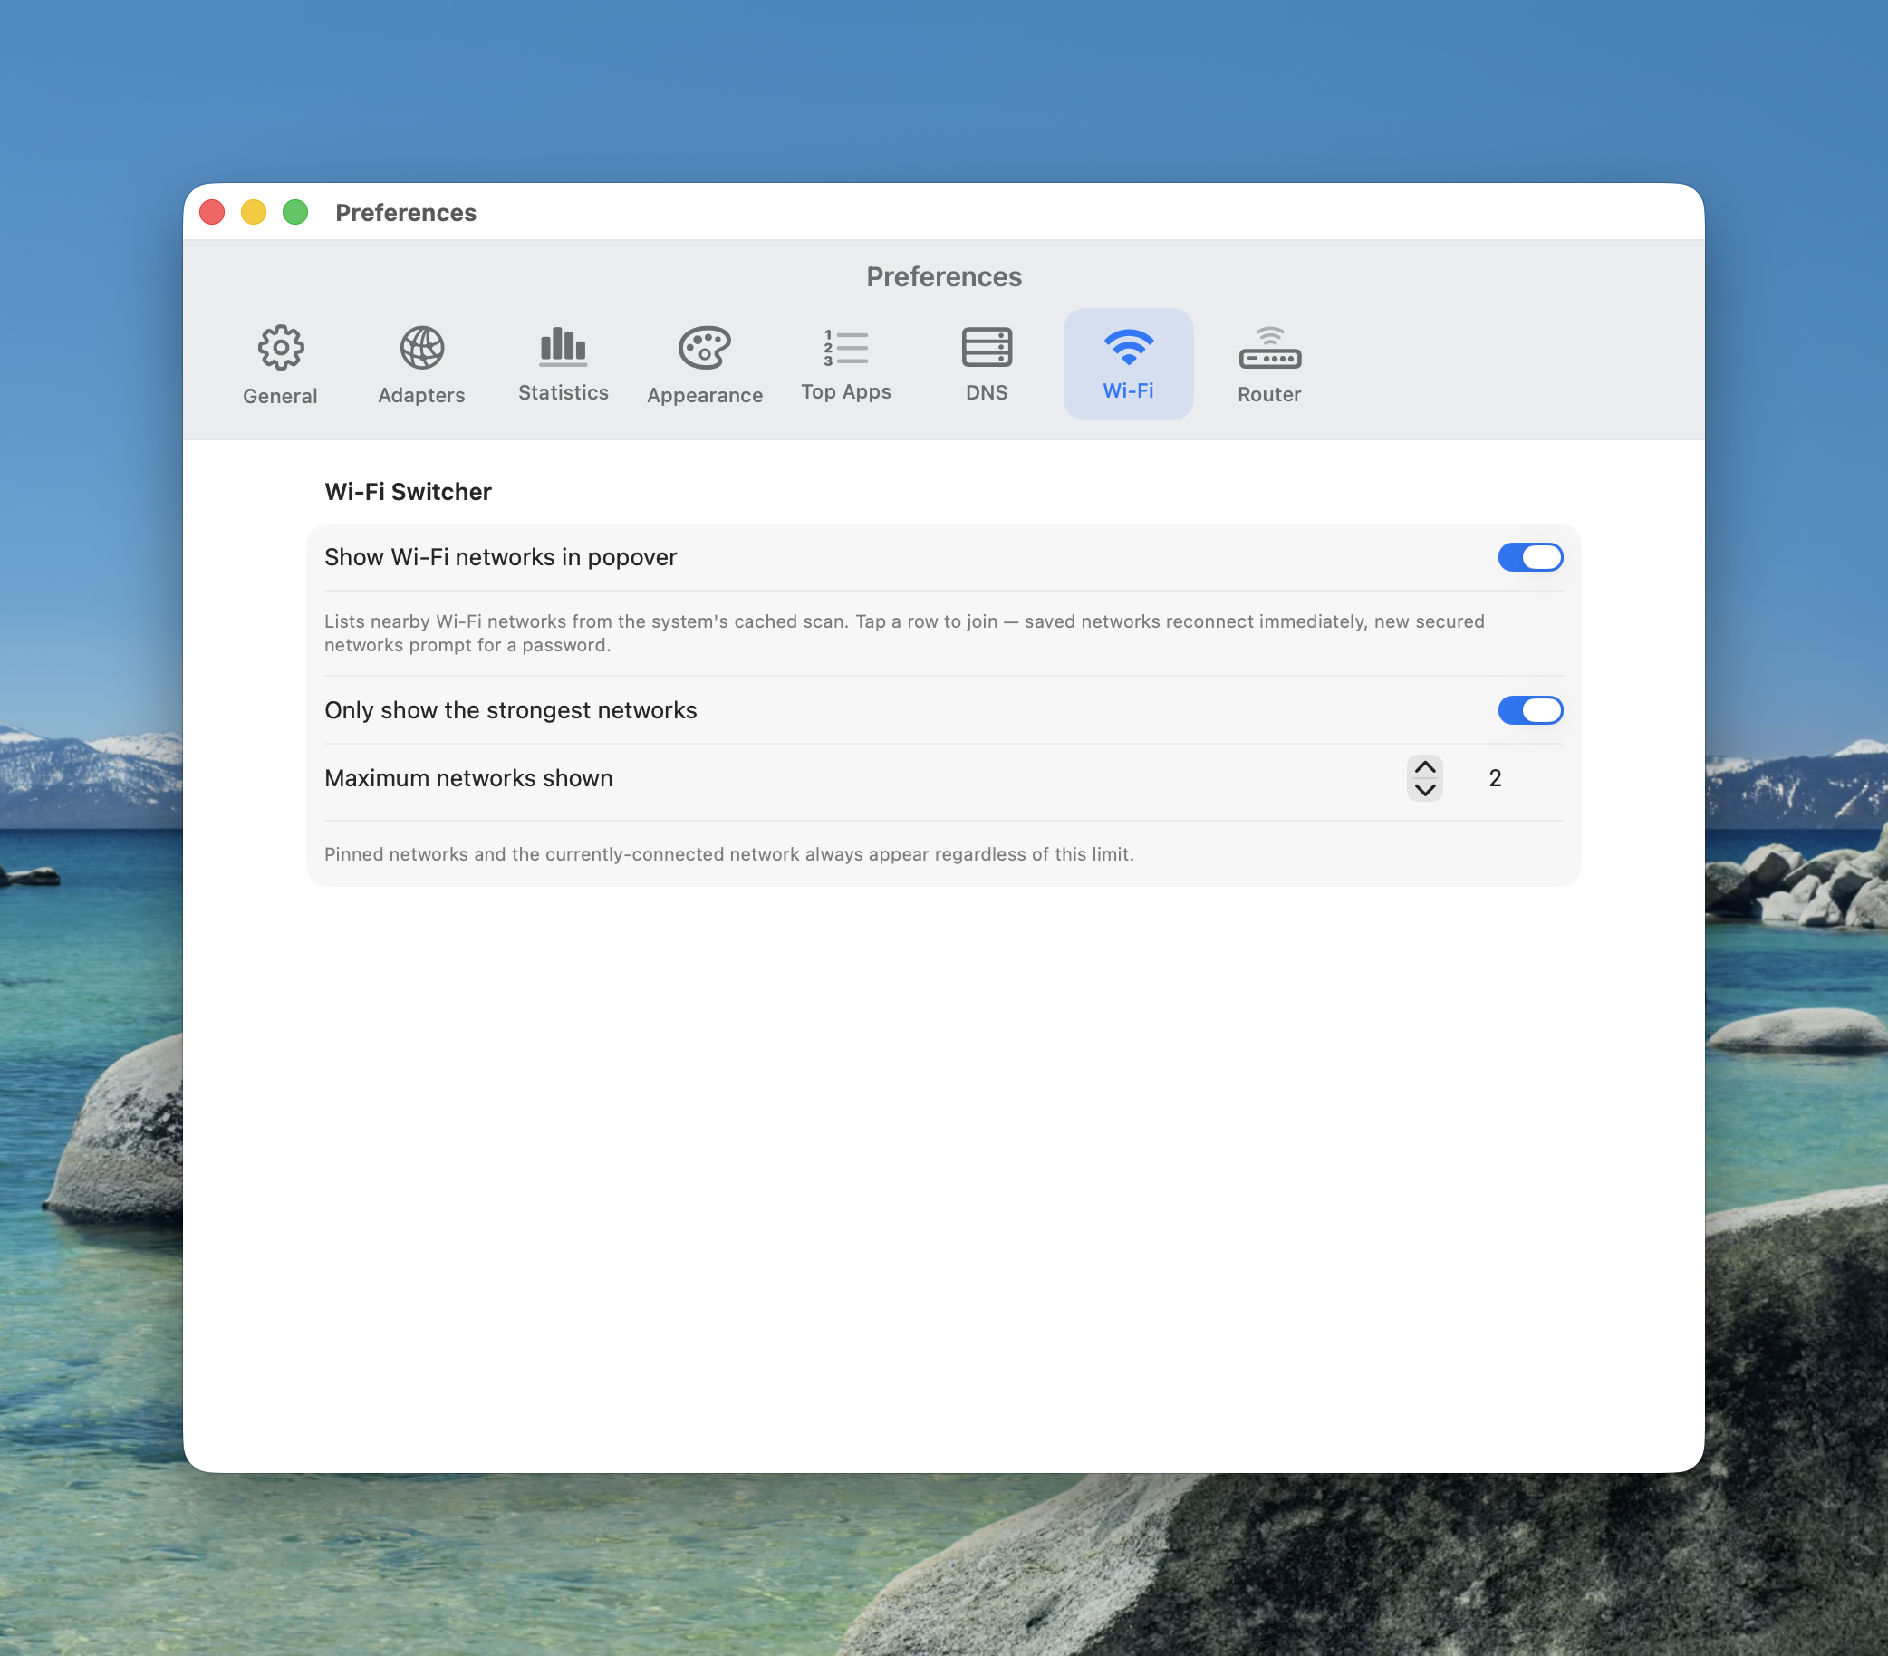This screenshot has width=1888, height=1656.
Task: Decrease maximum networks shown with down arrow
Action: 1424,790
